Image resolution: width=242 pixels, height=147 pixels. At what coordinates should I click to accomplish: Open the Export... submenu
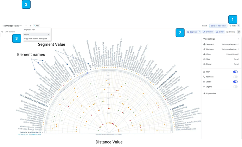[37, 34]
